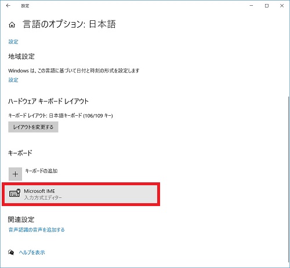Minimize the Settings window
This screenshot has width=290, height=268.
tap(251, 6)
